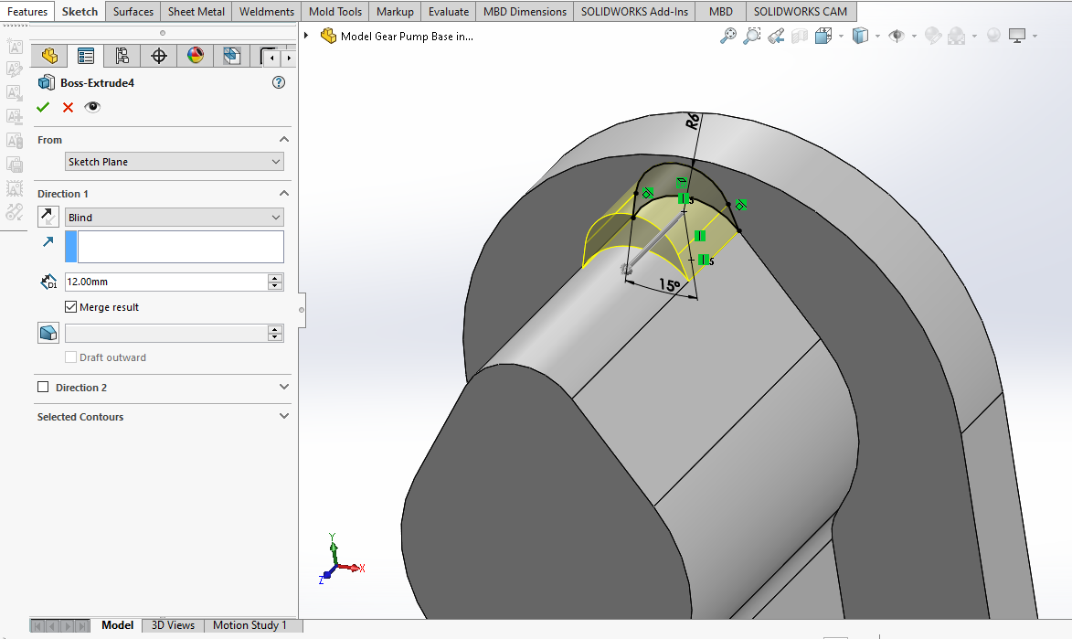Cancel the extrude with the red X
This screenshot has width=1072, height=639.
pyautogui.click(x=68, y=108)
